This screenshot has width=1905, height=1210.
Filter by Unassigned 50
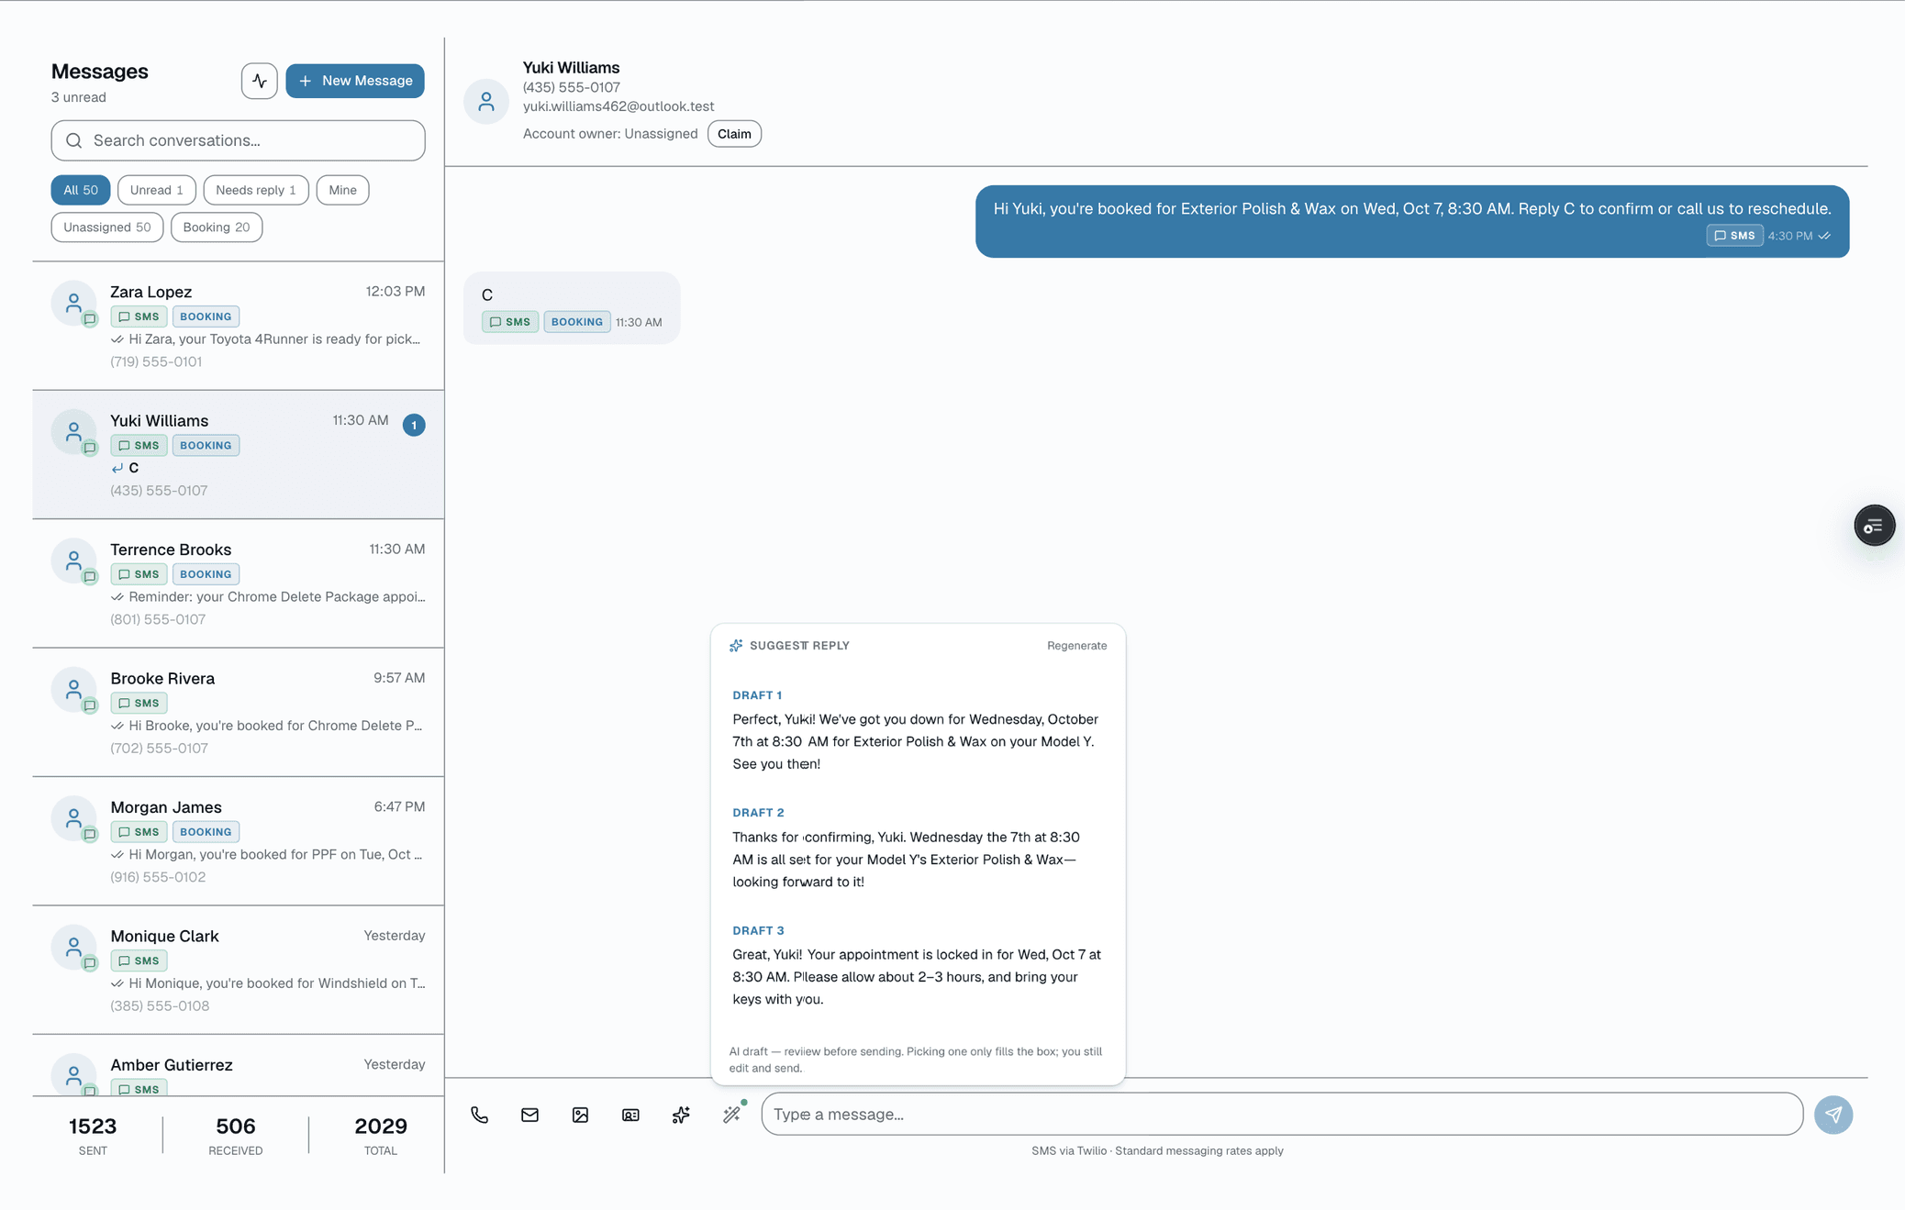tap(107, 228)
